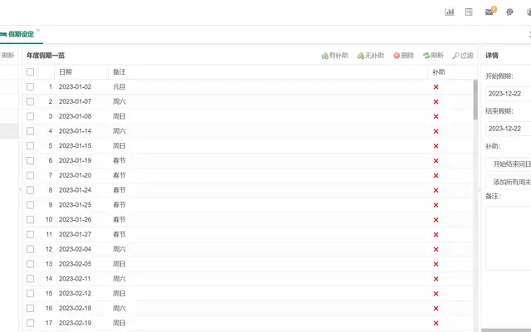Click the 刷新 refresh button in toolbar
This screenshot has height=332, width=531.
(x=433, y=56)
